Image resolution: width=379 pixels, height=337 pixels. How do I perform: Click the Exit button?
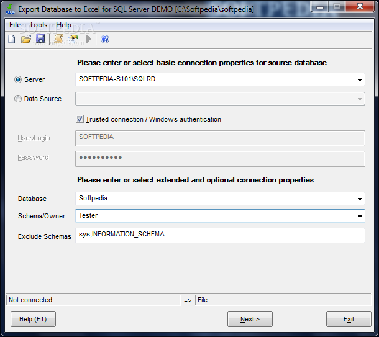coord(349,319)
